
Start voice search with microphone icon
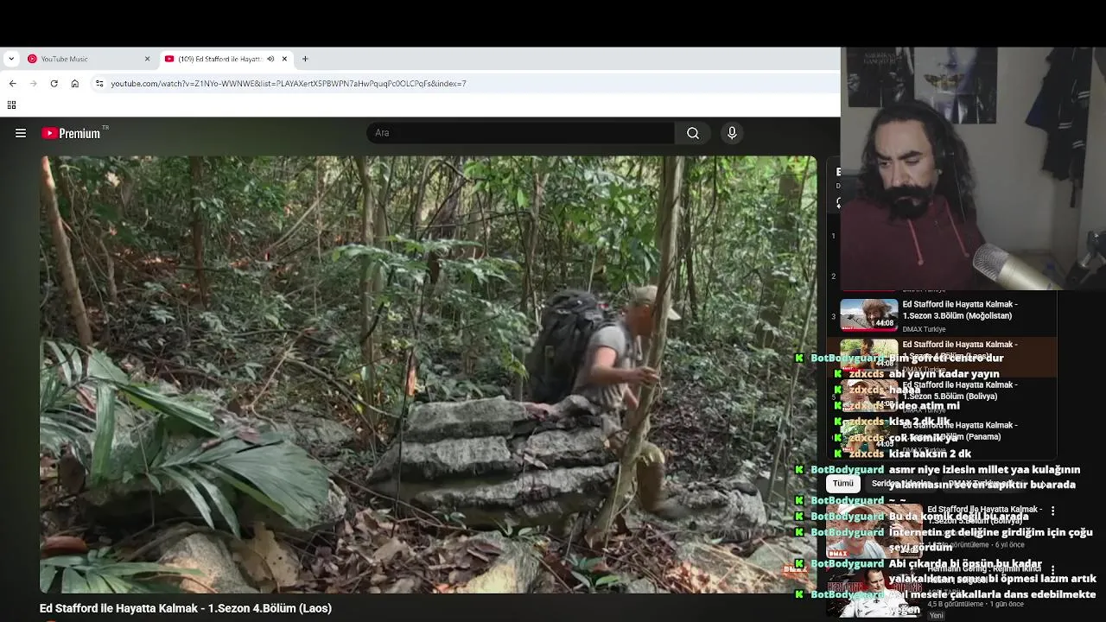(732, 133)
